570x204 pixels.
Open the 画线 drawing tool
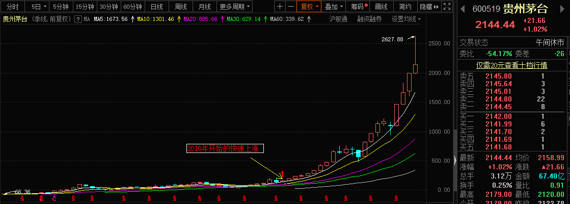click(381, 7)
